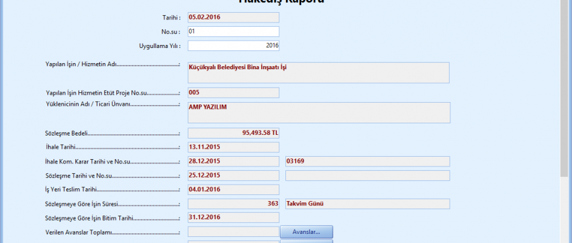Image resolution: width=572 pixels, height=243 pixels.
Task: Select the Uygulama Yılı field showing 2016
Action: pyautogui.click(x=233, y=46)
